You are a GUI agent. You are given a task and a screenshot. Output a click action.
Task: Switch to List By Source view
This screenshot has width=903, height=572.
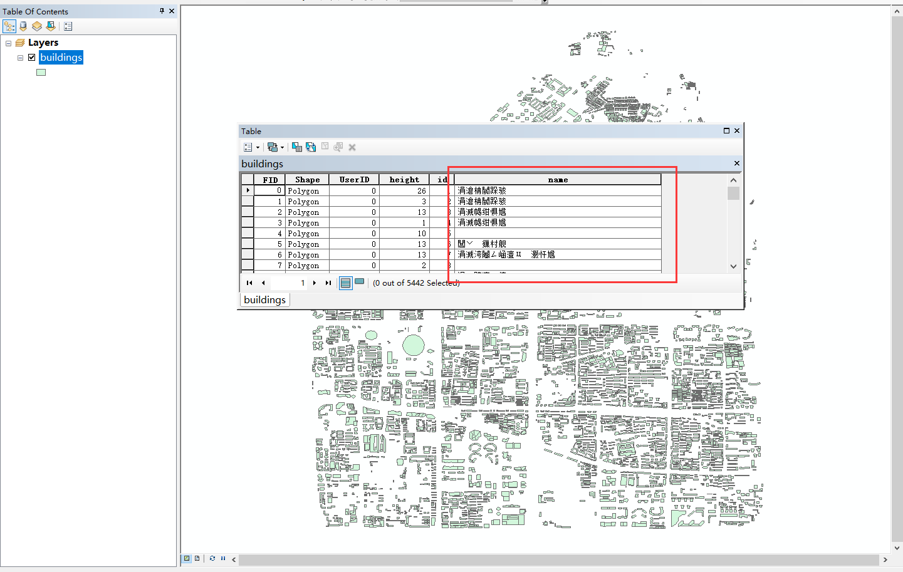23,26
